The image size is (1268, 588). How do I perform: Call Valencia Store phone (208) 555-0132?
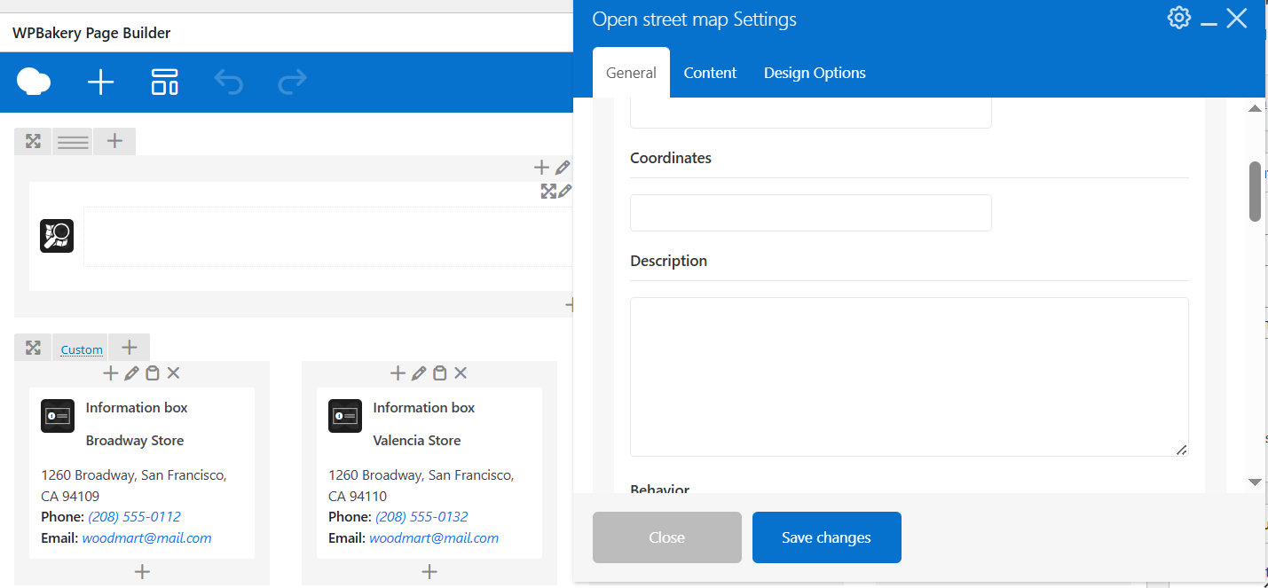(x=422, y=517)
